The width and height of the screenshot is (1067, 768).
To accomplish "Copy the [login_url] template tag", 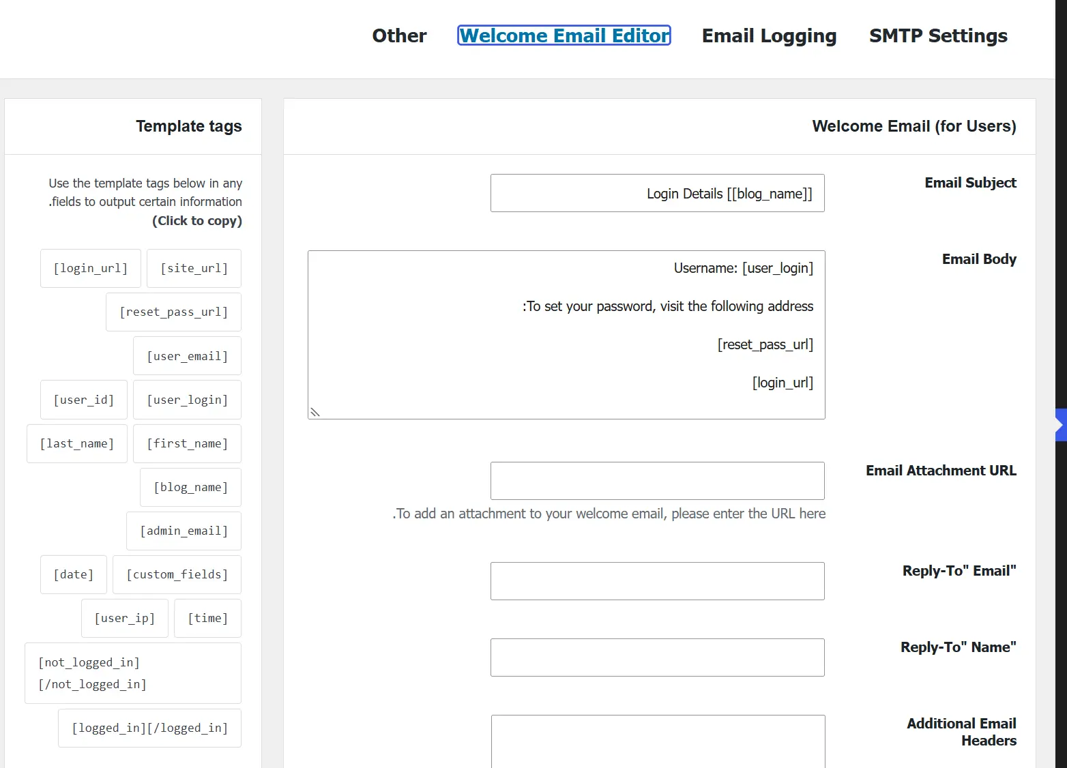I will pos(91,268).
